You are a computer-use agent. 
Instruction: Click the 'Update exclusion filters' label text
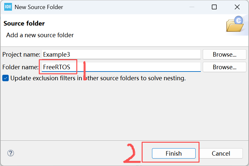coord(98,78)
